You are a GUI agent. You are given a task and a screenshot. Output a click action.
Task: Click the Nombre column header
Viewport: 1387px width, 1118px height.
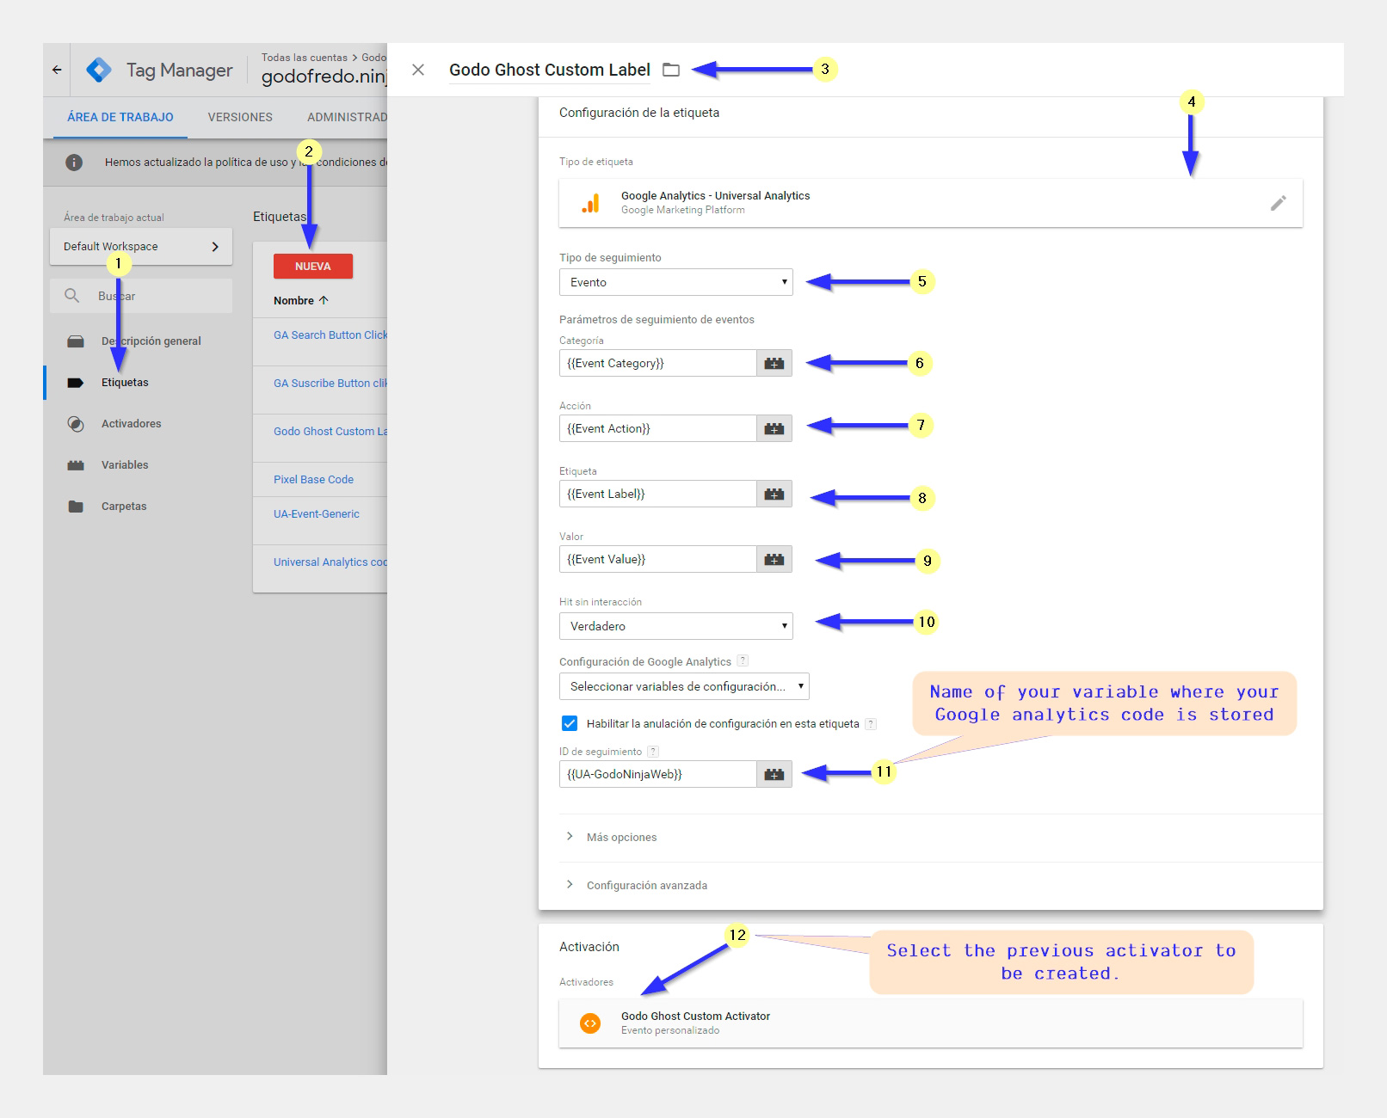293,300
